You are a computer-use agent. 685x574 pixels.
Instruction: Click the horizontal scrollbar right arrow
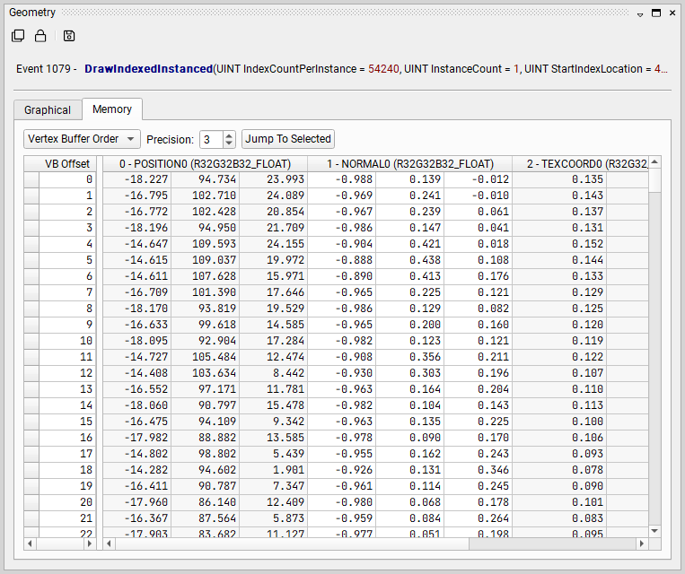642,544
